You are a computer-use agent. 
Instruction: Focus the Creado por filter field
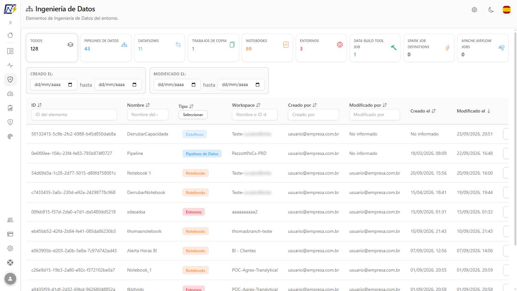pos(313,115)
